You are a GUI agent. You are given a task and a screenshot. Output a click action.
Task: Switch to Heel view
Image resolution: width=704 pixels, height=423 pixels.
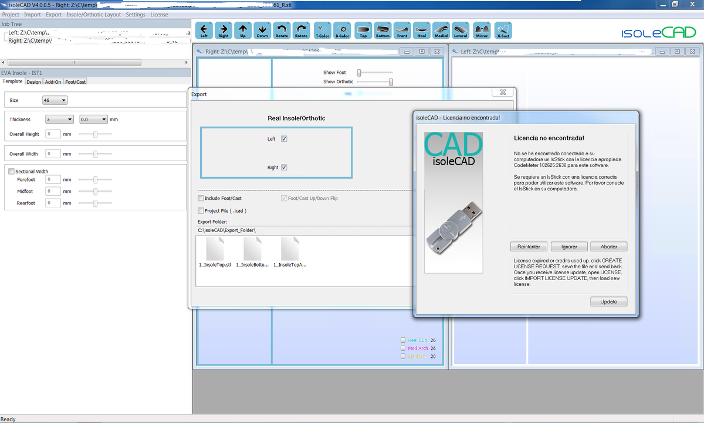coord(421,30)
